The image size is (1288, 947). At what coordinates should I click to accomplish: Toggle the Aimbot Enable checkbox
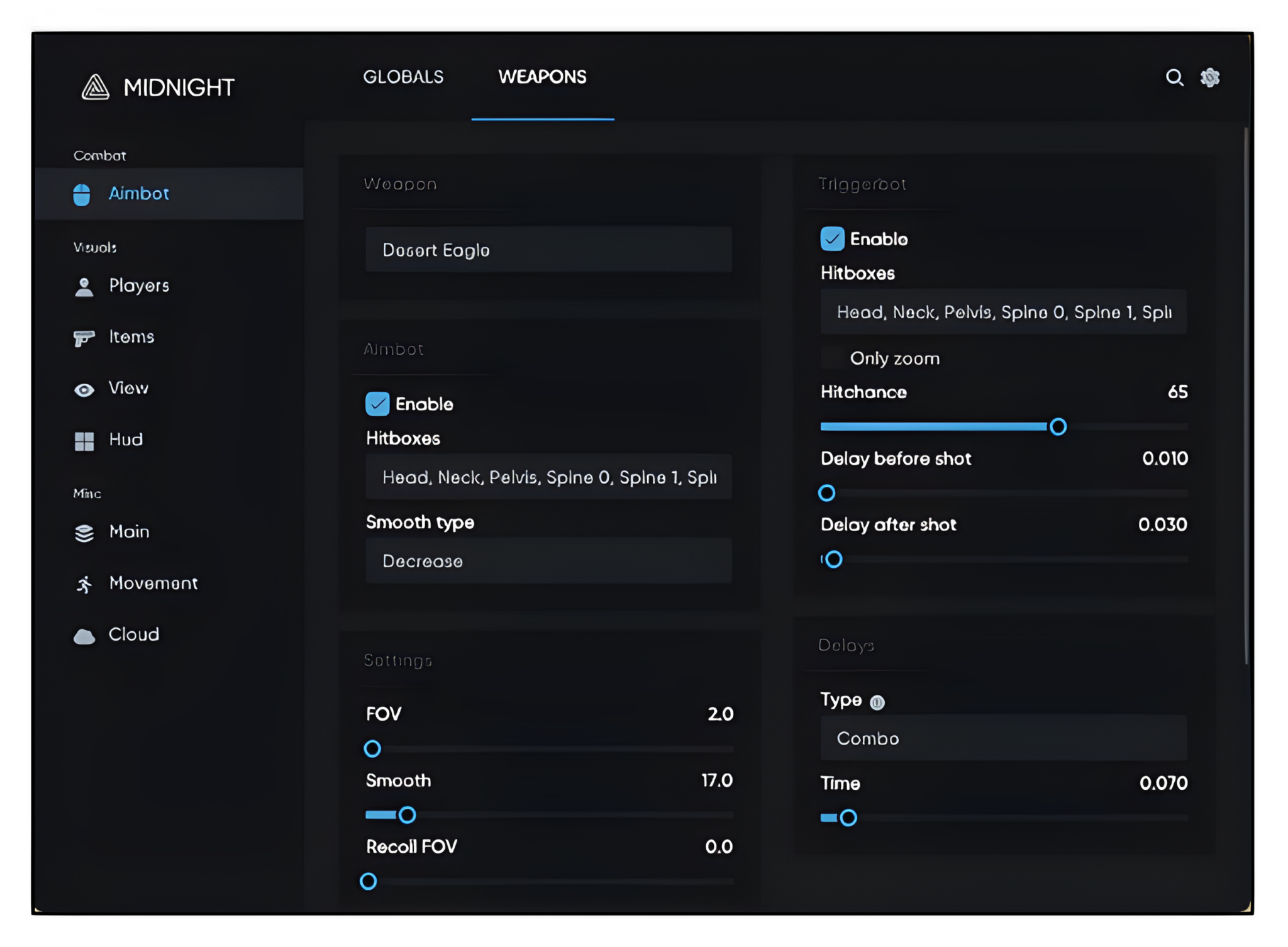click(377, 404)
